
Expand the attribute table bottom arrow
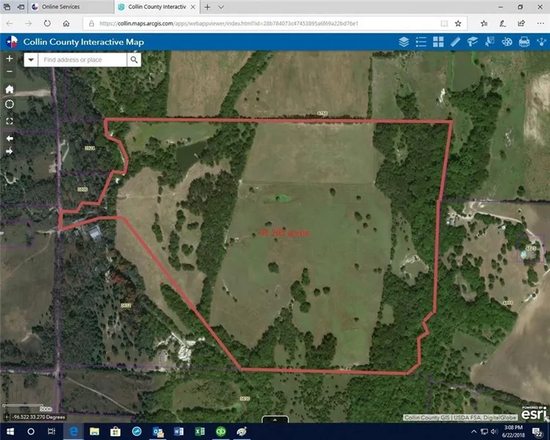click(275, 419)
